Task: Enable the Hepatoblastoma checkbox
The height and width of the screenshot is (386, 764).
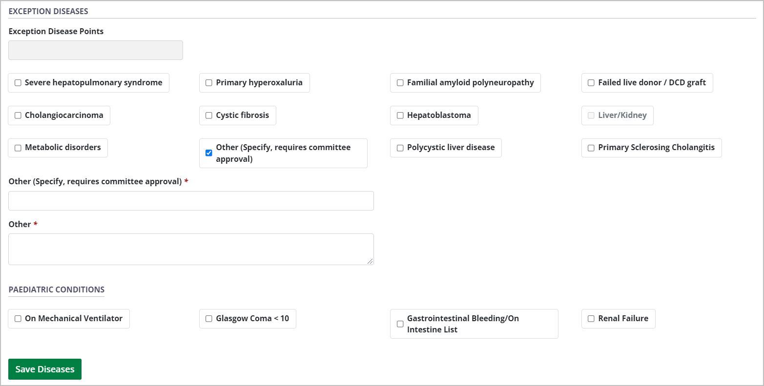Action: point(400,115)
